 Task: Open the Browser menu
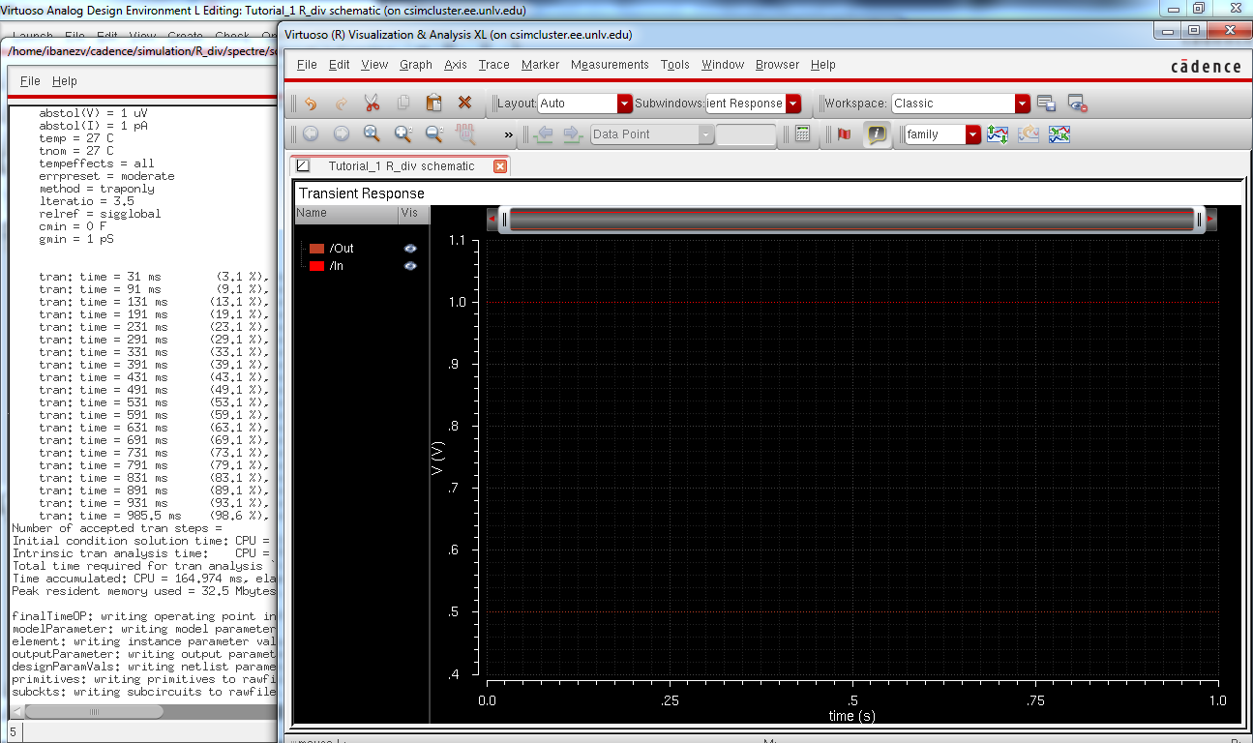coord(777,65)
